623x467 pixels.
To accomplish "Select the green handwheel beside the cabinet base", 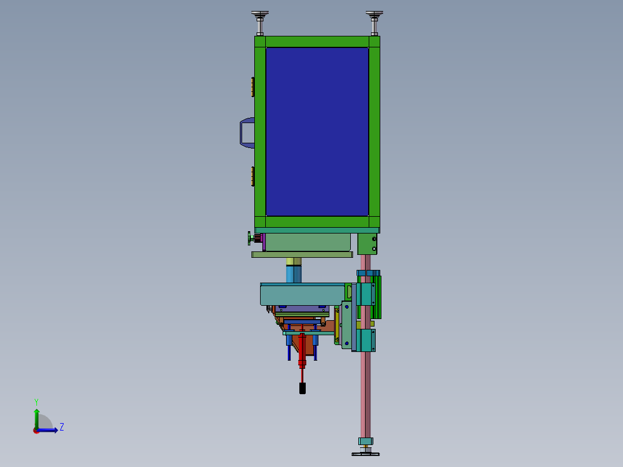I will (x=250, y=239).
